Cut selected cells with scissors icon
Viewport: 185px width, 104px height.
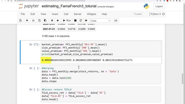[34, 21]
